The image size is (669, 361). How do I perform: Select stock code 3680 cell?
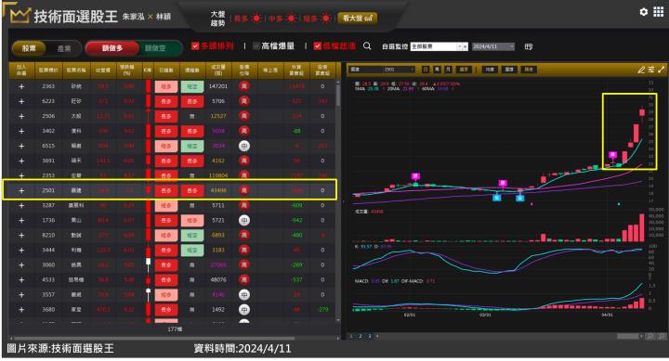point(48,310)
